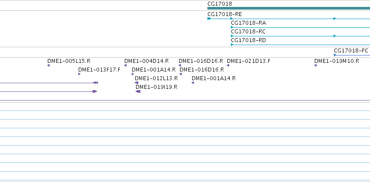
Task: Select the arrow glyph of DME1-013F17.F
Action: (79, 74)
